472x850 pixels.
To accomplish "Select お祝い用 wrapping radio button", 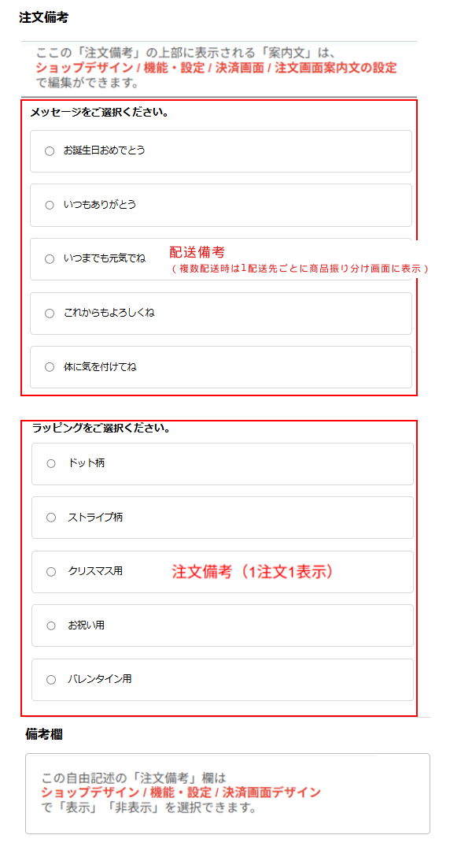I will (x=51, y=625).
